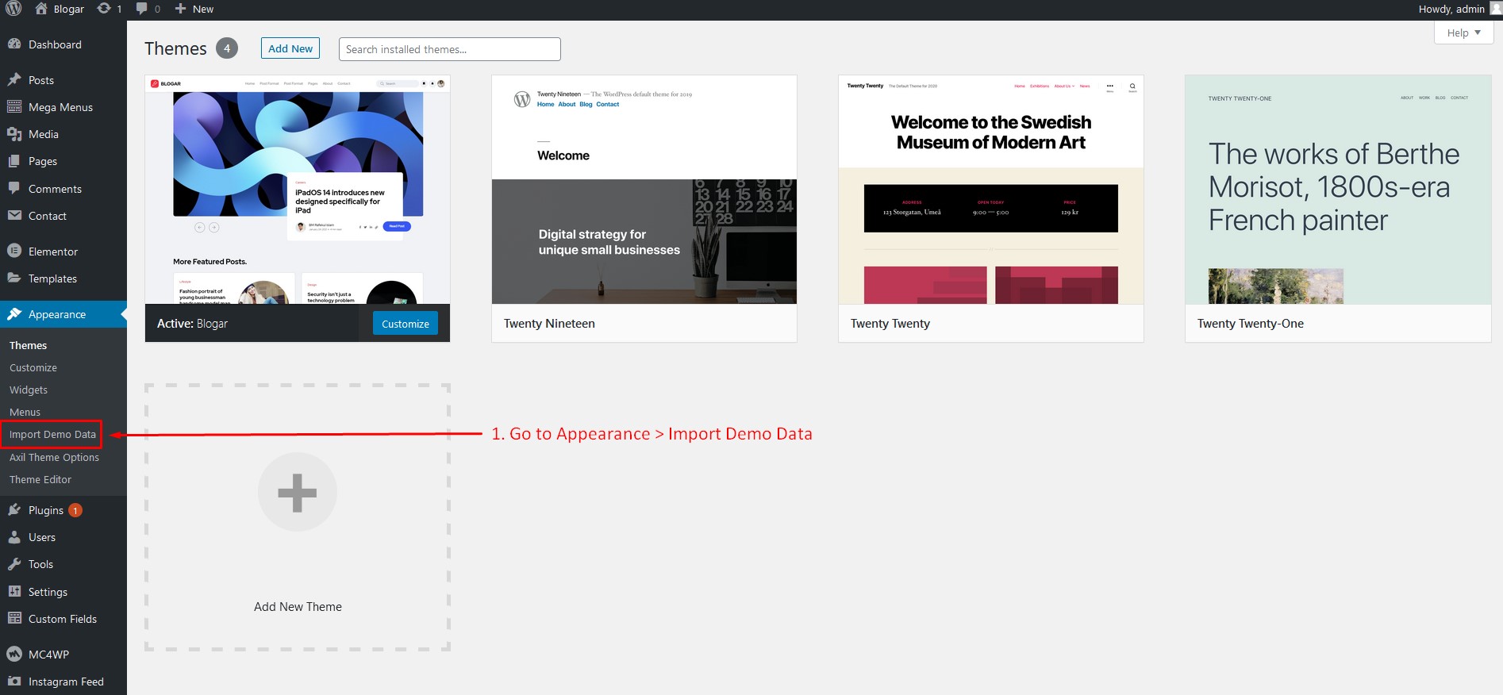Click the Users person icon

pos(14,537)
